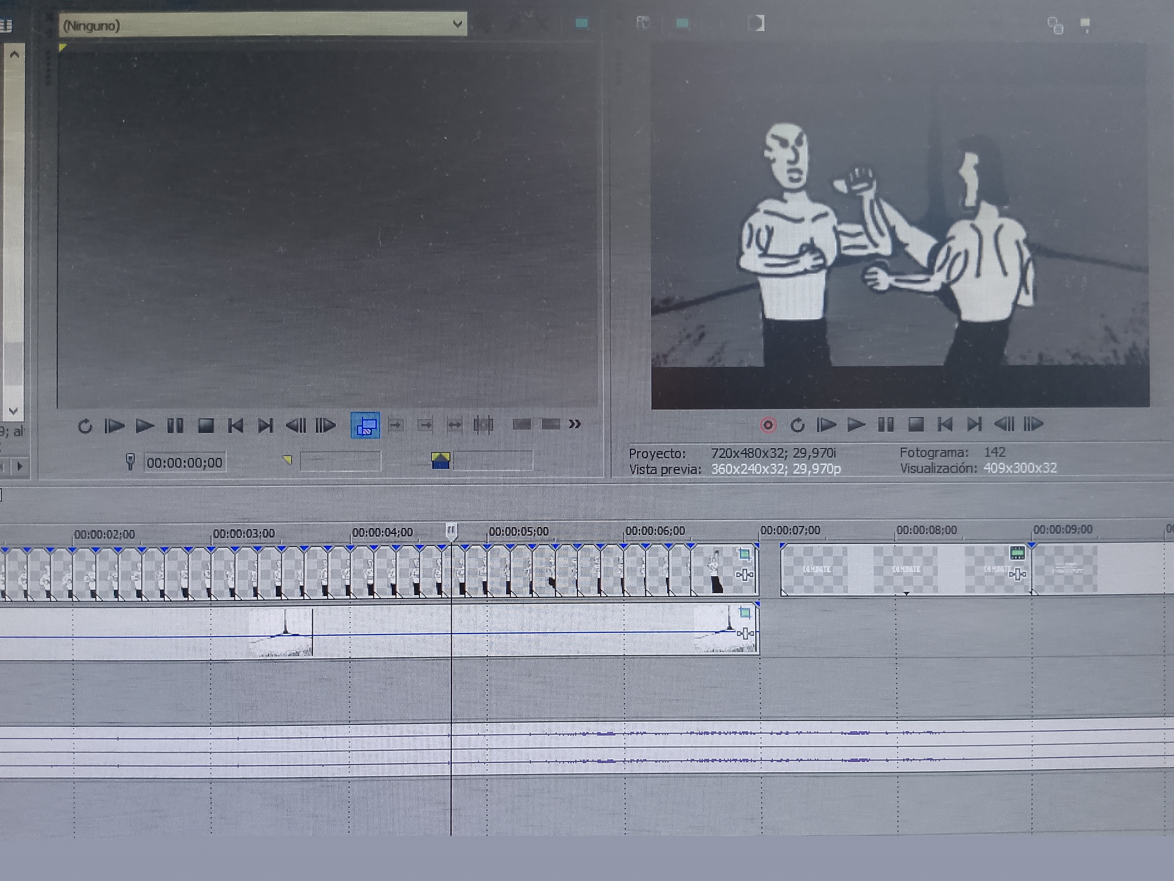
Task: Toggle trimmer external monitor preview button
Action: (365, 425)
